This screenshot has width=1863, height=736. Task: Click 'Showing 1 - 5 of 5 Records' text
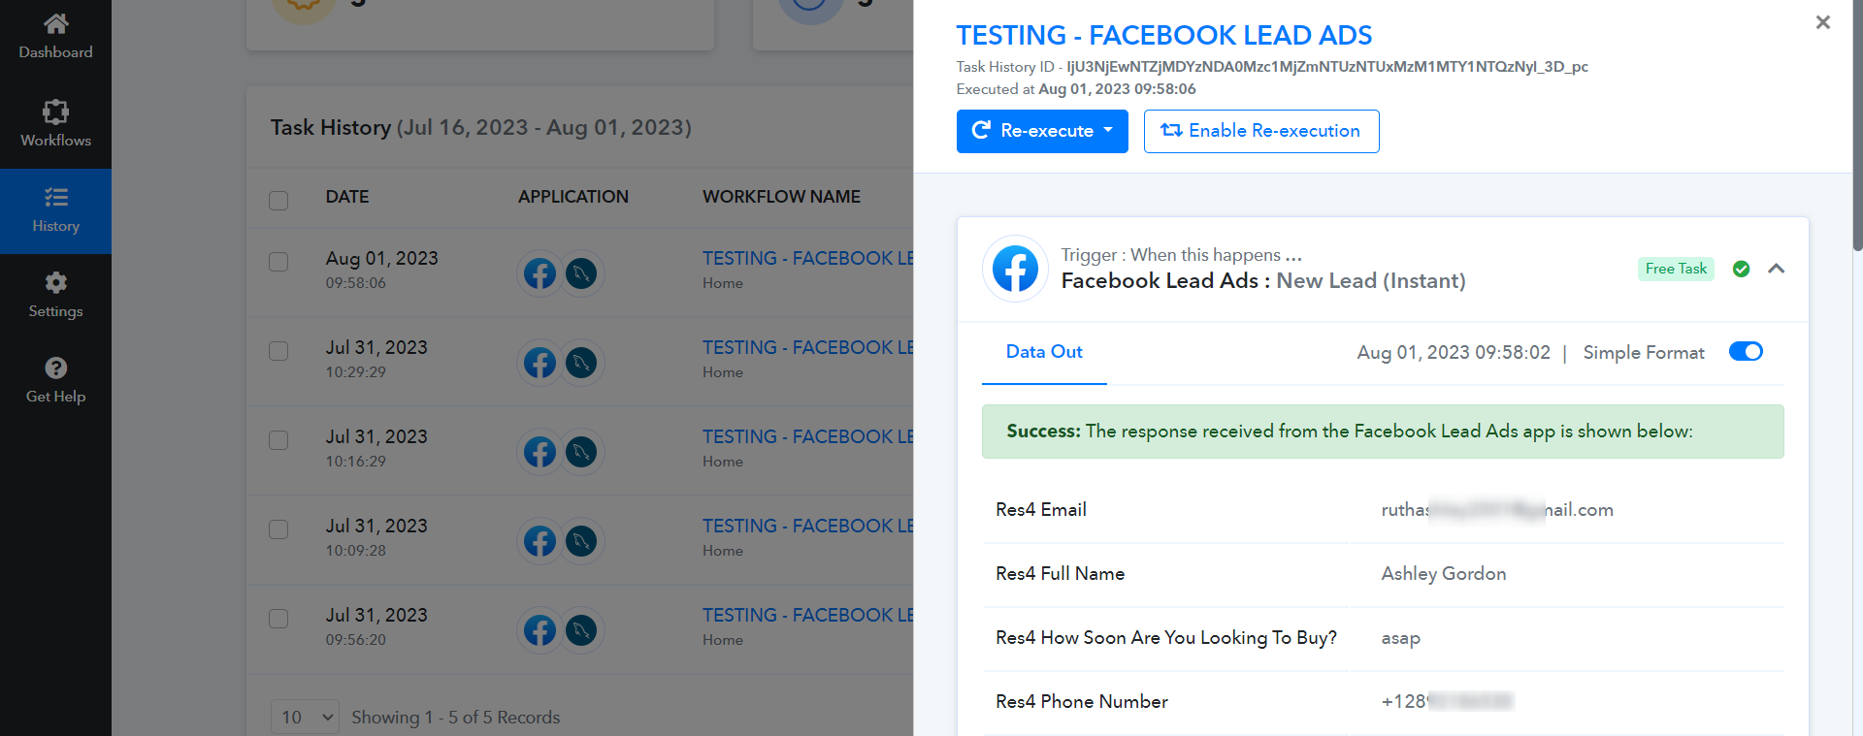[x=456, y=718]
